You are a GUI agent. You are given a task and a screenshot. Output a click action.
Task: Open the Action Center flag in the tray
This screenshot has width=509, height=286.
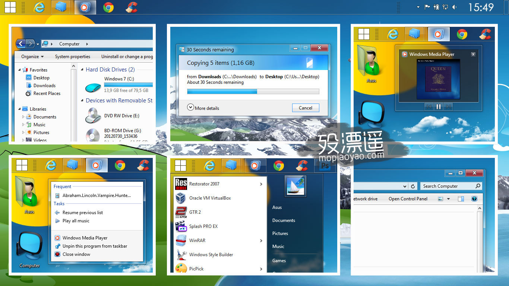[x=427, y=7]
